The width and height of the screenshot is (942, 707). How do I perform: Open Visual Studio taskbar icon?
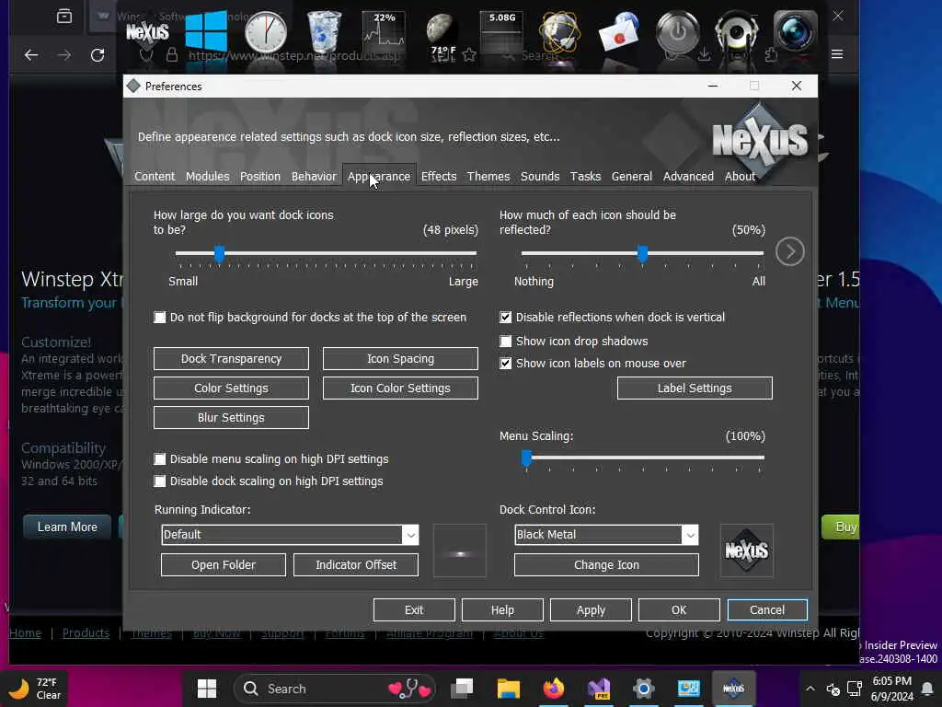coord(598,689)
